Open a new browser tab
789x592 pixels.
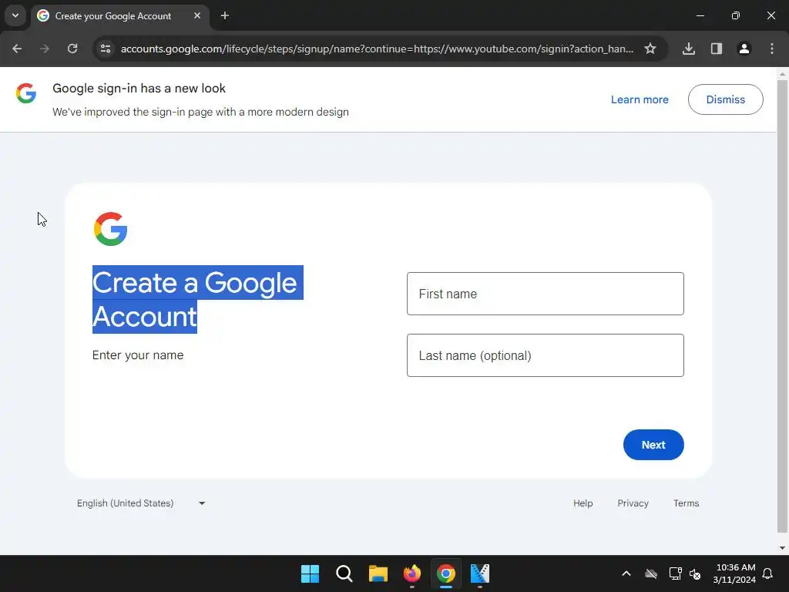pyautogui.click(x=225, y=15)
